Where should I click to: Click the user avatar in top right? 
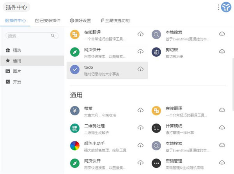226,7
